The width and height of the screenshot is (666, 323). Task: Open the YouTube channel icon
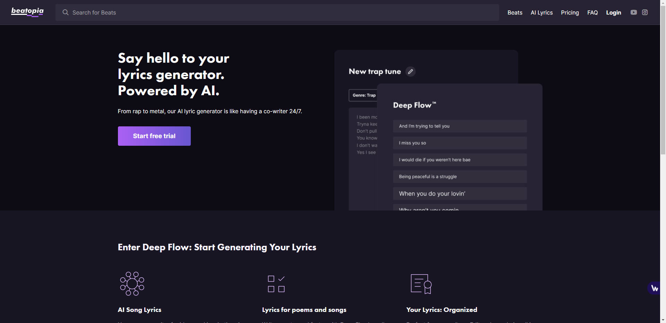[633, 12]
